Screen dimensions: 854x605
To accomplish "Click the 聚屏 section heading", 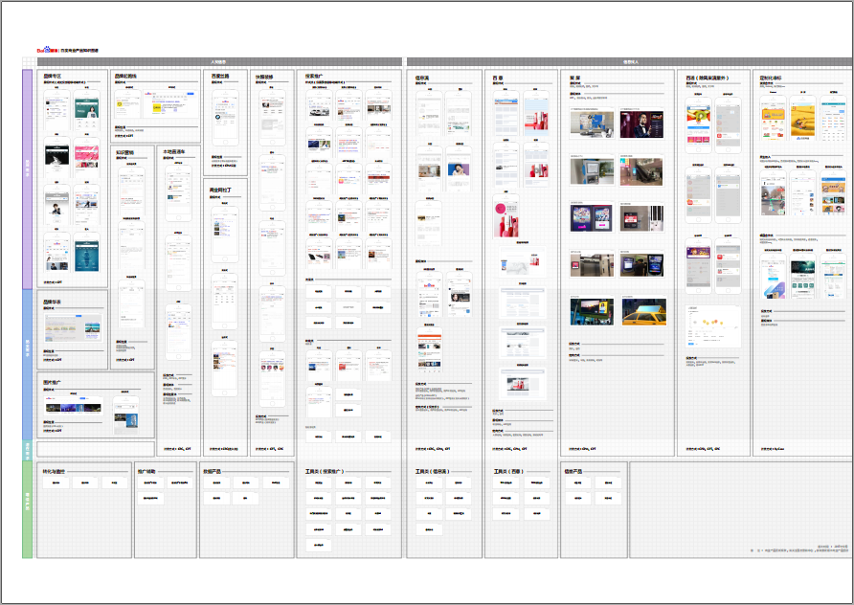I will [x=575, y=77].
